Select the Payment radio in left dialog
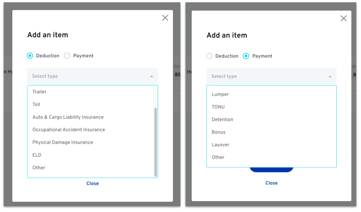This screenshot has height=212, width=361. click(x=67, y=56)
